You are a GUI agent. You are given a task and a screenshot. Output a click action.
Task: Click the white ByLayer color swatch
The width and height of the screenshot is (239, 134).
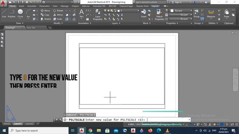pyautogui.click(x=172, y=11)
